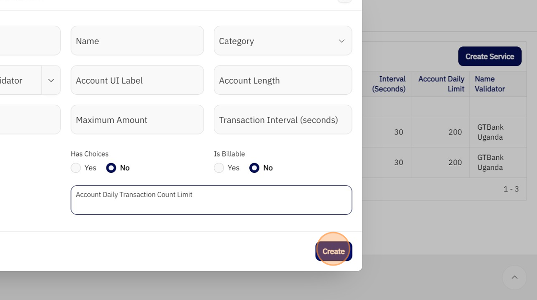Sort by Interval (Seconds) column header
Image resolution: width=537 pixels, height=300 pixels.
(389, 84)
